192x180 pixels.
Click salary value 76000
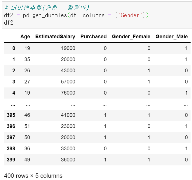68,93
